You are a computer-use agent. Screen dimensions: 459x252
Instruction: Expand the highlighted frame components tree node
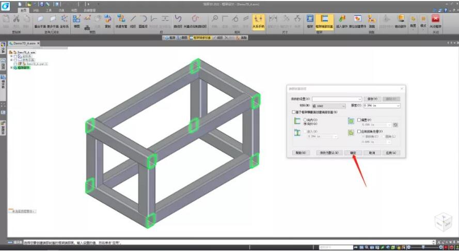tap(11, 68)
